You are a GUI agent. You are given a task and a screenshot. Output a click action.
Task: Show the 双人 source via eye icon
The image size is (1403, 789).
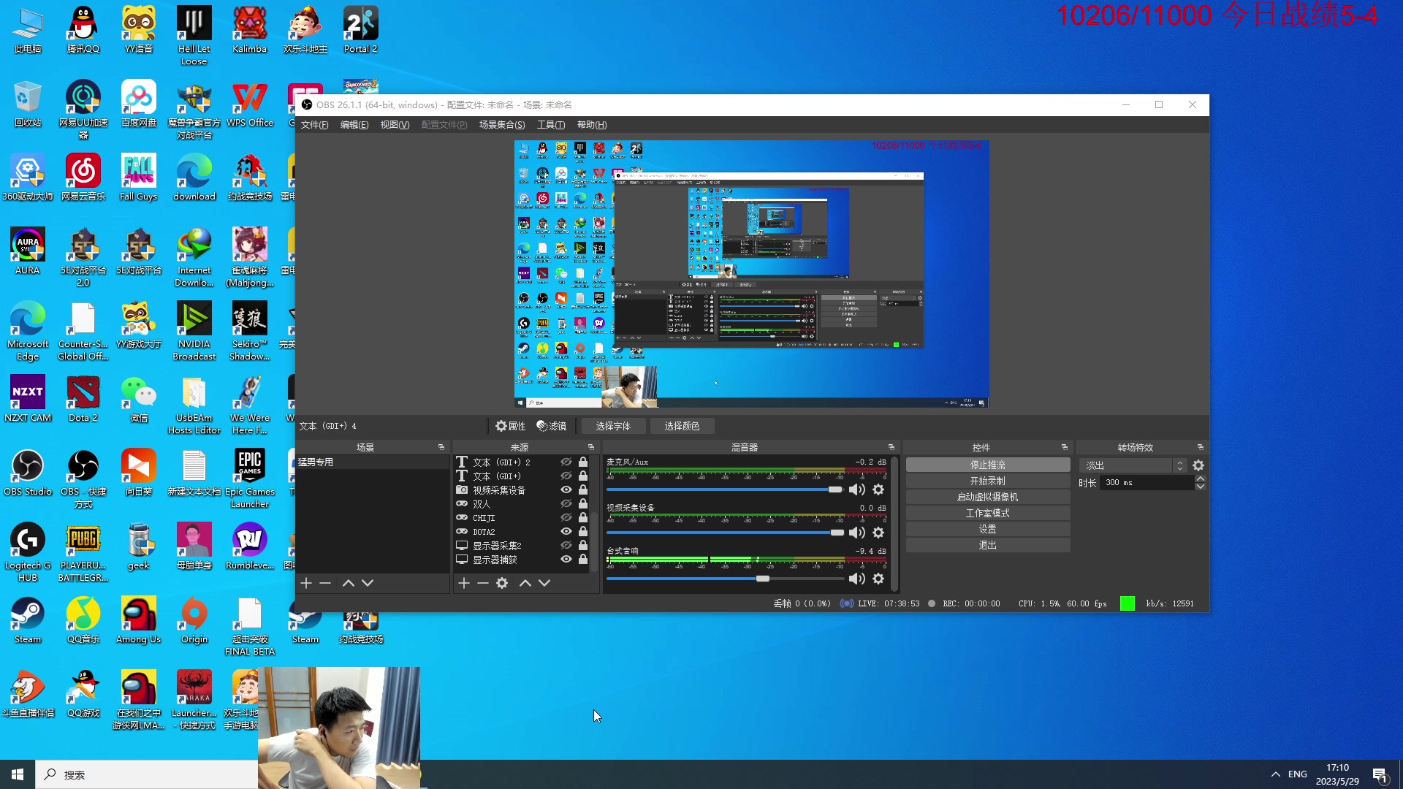tap(566, 504)
